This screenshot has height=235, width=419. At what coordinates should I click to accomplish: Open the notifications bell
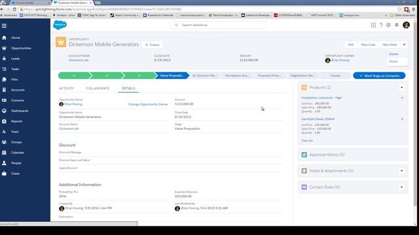[397, 25]
